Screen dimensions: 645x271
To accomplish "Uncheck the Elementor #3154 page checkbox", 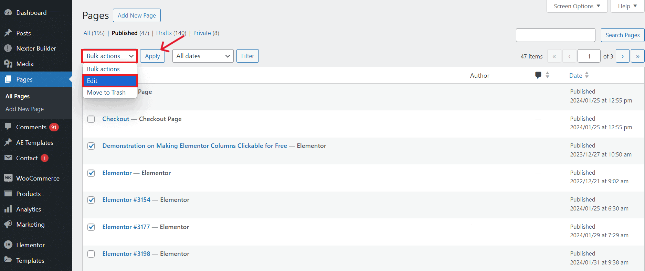I will pos(91,200).
